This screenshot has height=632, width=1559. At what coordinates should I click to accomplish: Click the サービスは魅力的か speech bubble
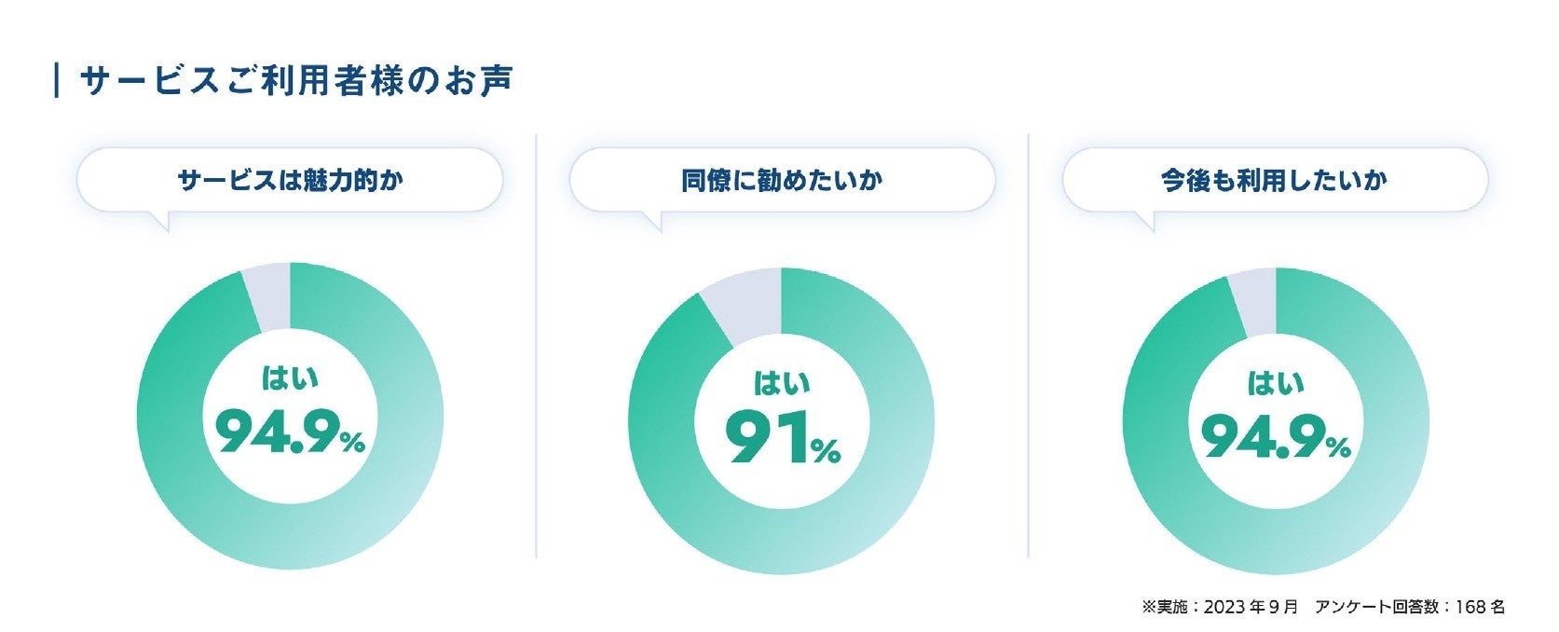click(x=290, y=180)
